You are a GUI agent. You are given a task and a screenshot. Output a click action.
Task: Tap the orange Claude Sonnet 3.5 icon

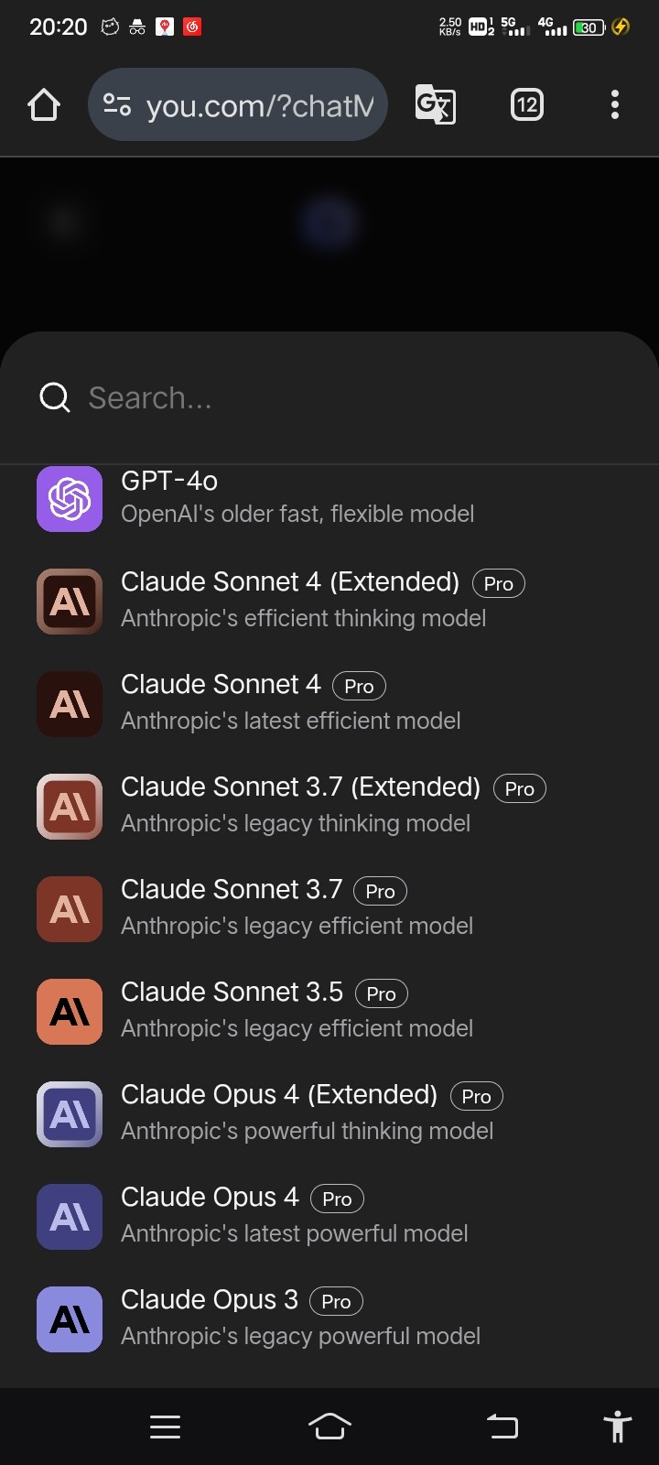70,1012
